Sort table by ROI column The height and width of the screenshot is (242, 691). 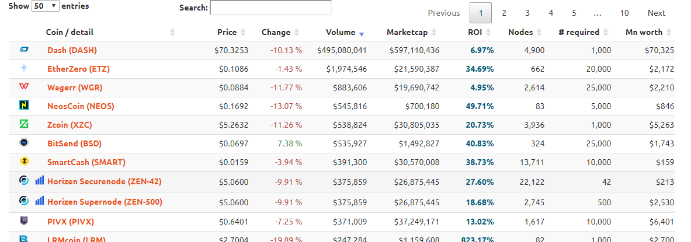coord(480,32)
